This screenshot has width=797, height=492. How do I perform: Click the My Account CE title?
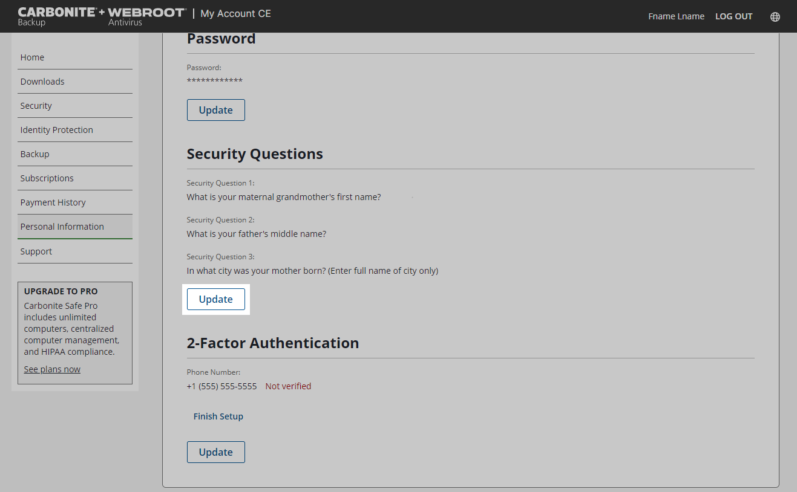pos(235,13)
